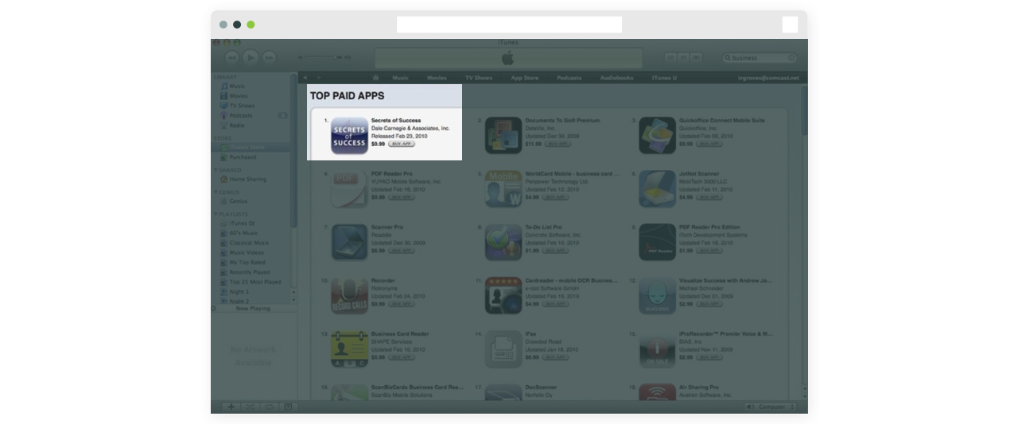Open the Recently Played playlist

pyautogui.click(x=251, y=272)
